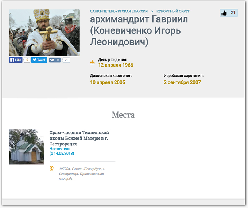
Task: Click the VK heart share button
Action: [55, 60]
